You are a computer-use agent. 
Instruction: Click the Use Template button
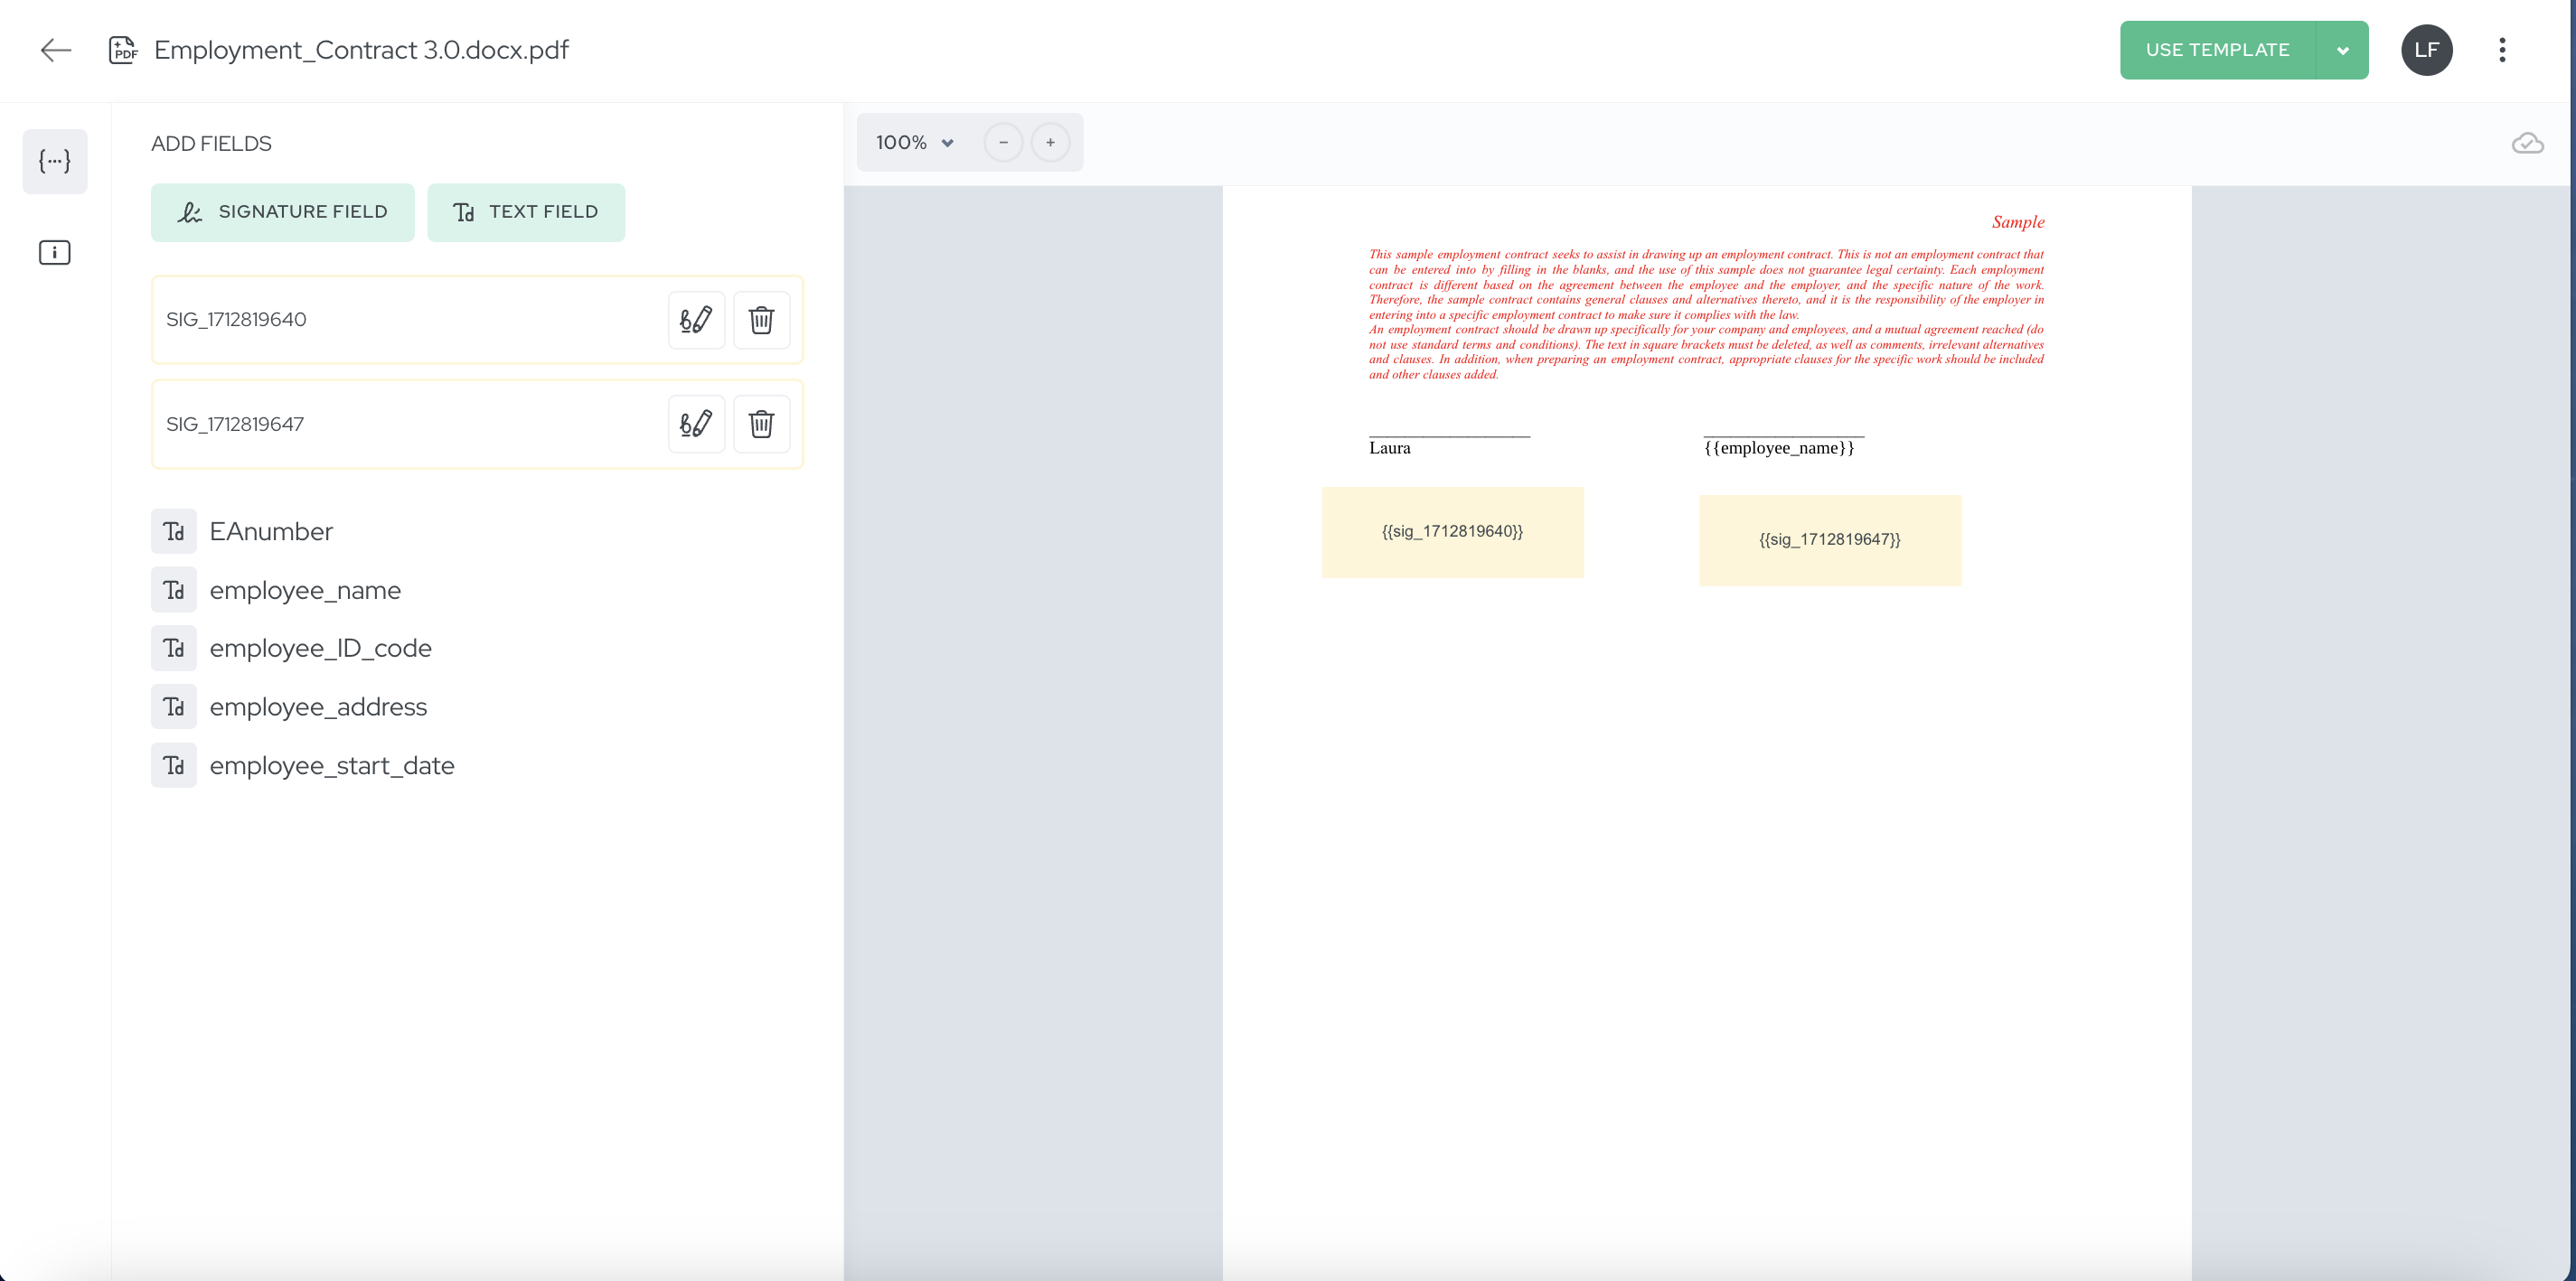click(x=2217, y=50)
